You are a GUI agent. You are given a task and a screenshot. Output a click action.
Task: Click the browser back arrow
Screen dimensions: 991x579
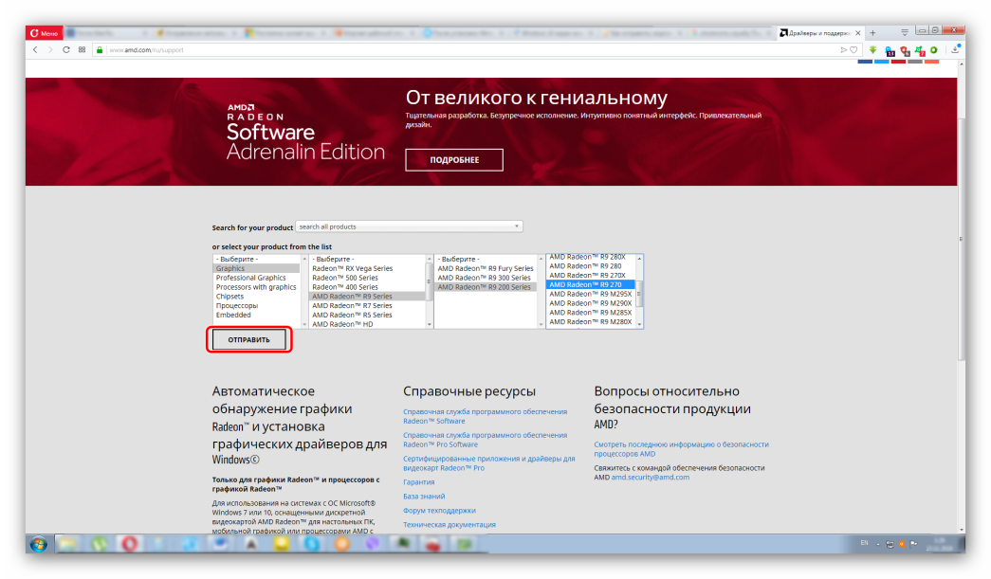[x=35, y=49]
